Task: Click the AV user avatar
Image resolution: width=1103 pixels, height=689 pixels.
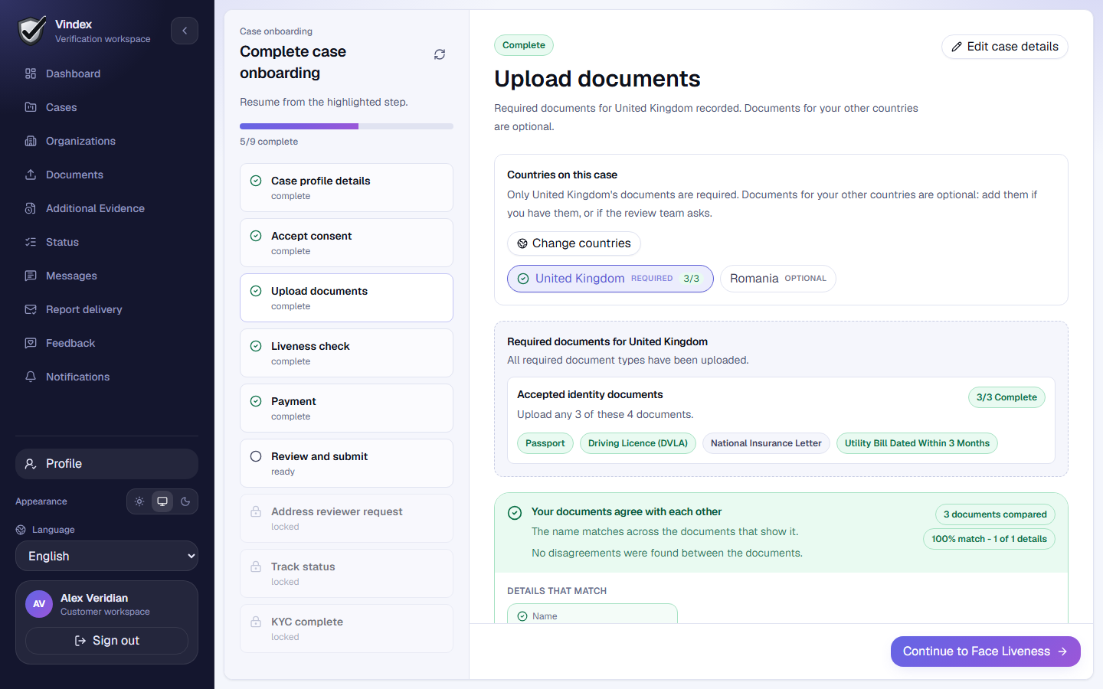Action: pyautogui.click(x=39, y=604)
